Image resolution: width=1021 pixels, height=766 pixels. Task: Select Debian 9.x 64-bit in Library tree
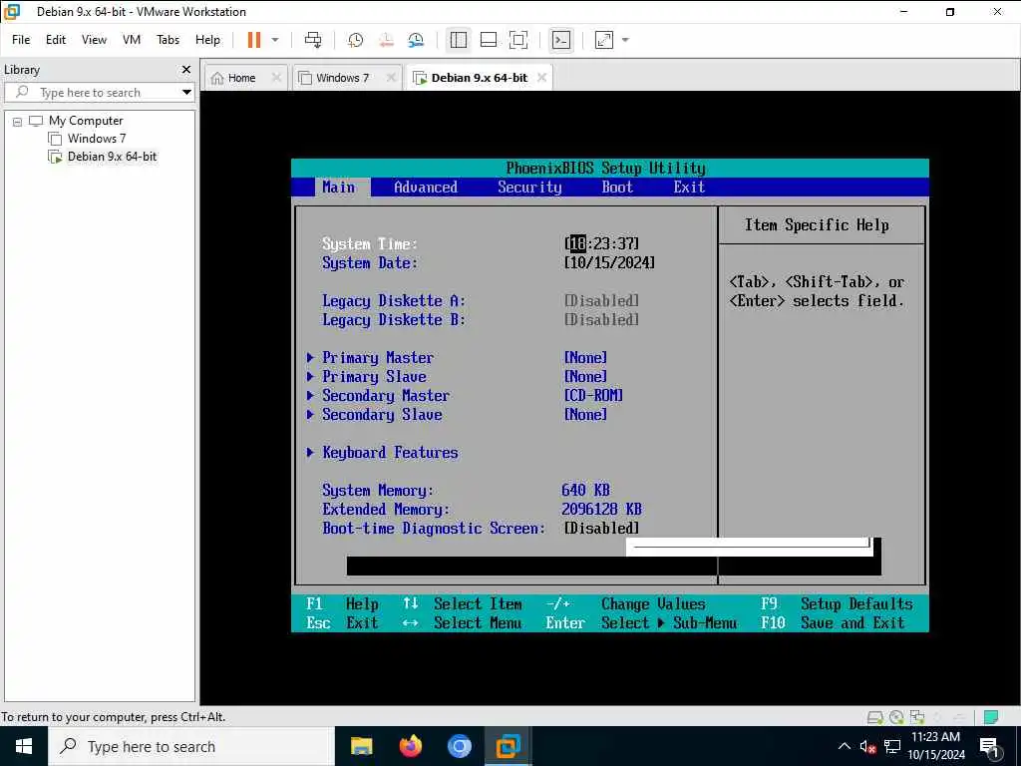point(112,157)
